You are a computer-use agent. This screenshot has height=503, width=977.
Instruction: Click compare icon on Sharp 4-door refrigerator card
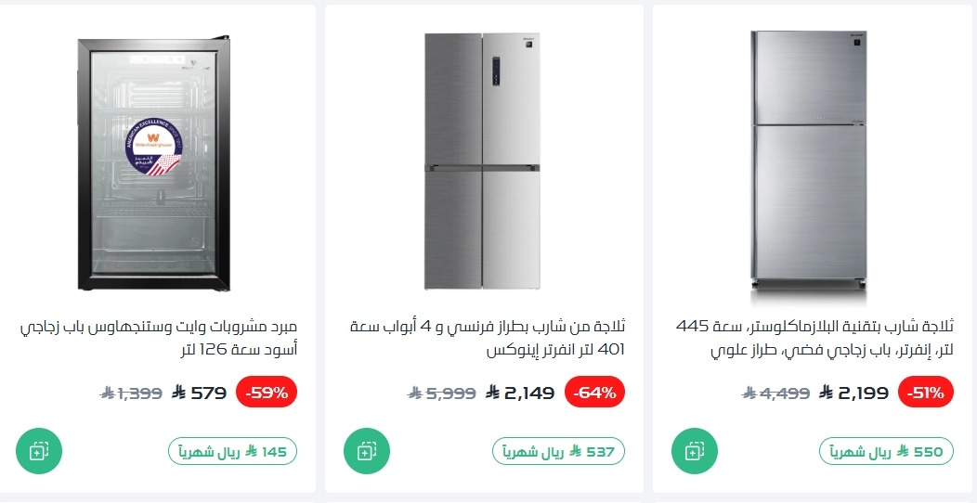tap(366, 451)
